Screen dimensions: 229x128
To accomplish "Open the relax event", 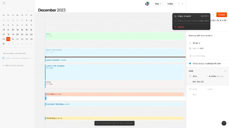I will [x=114, y=84].
